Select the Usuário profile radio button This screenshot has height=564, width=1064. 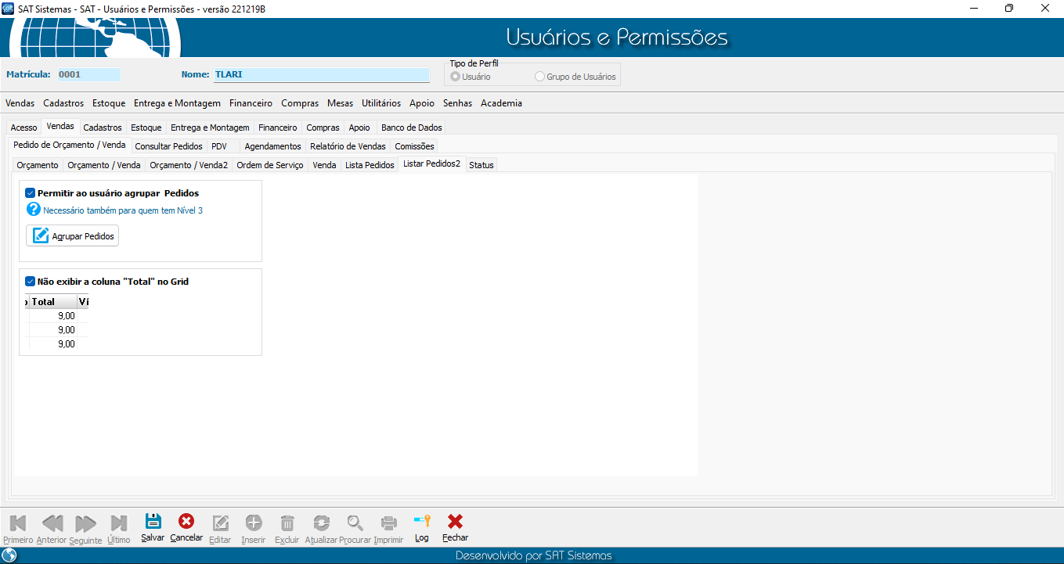(455, 77)
